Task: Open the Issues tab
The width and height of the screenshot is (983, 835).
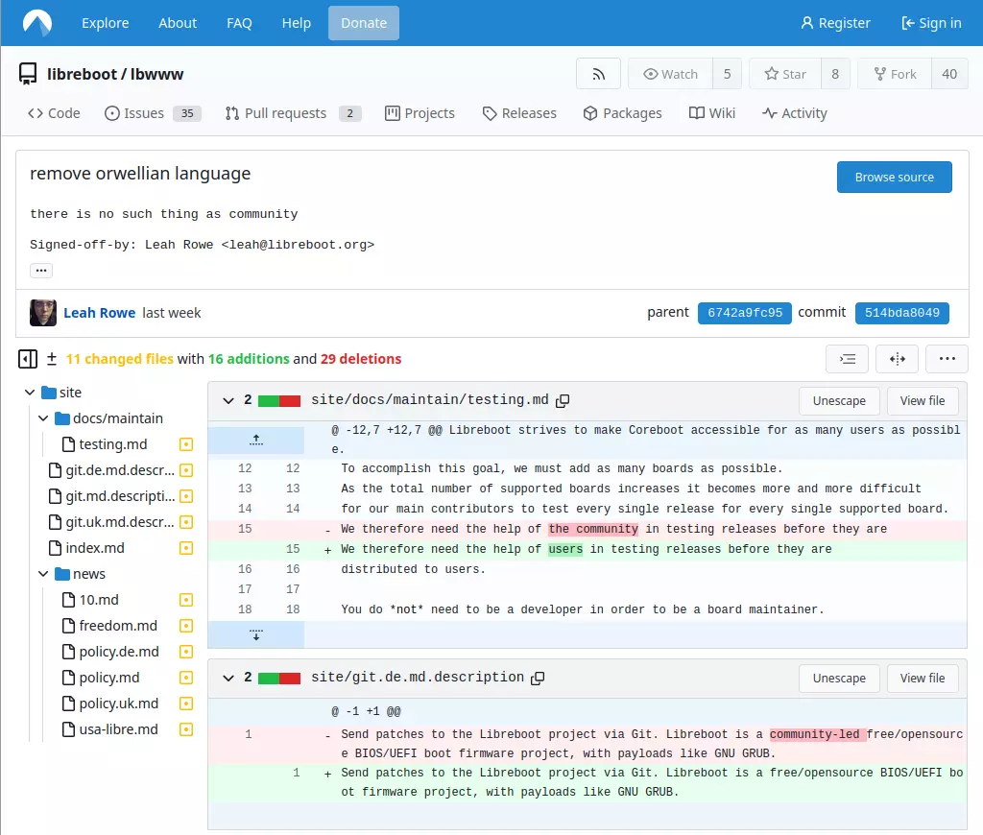Action: pyautogui.click(x=153, y=113)
